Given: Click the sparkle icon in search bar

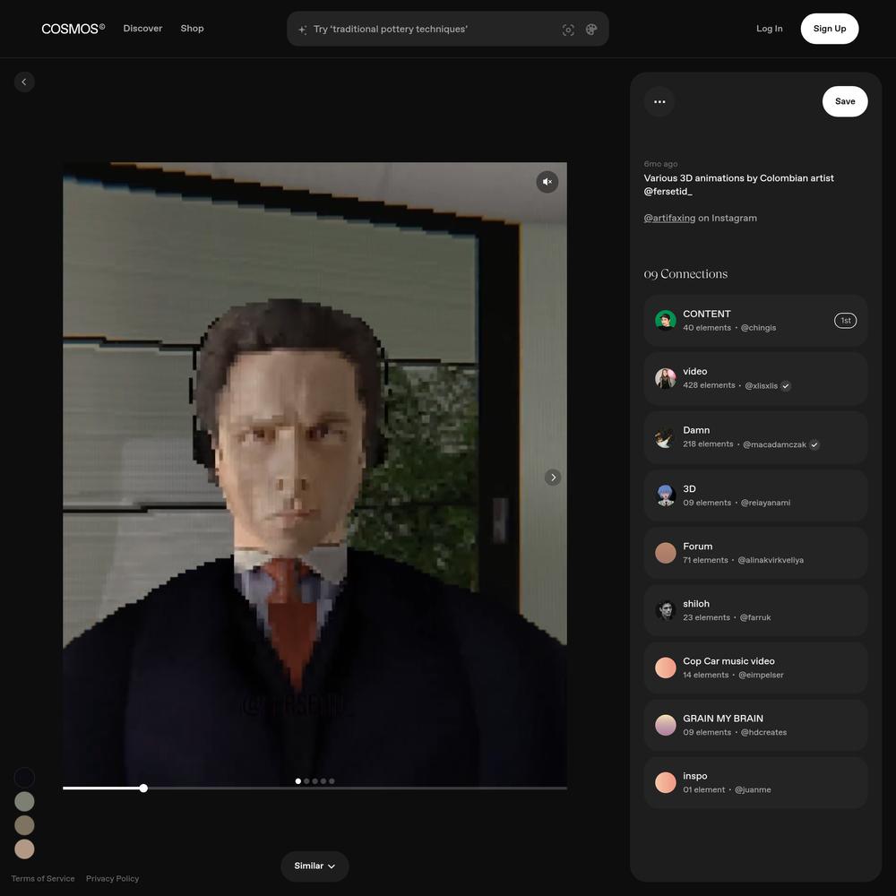Looking at the screenshot, I should click(x=302, y=30).
